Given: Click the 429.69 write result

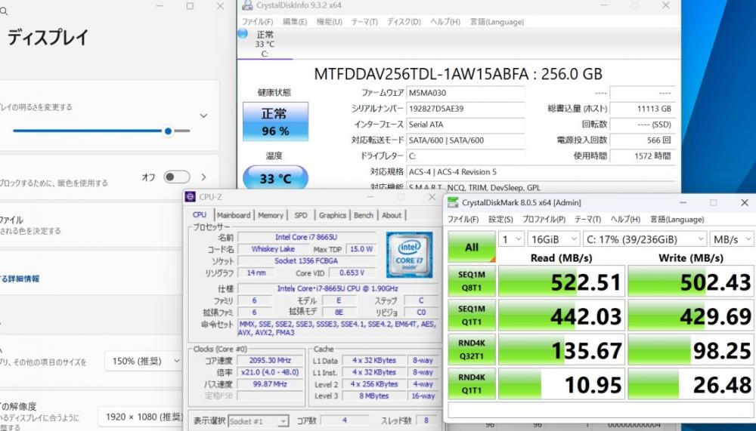Looking at the screenshot, I should click(690, 315).
